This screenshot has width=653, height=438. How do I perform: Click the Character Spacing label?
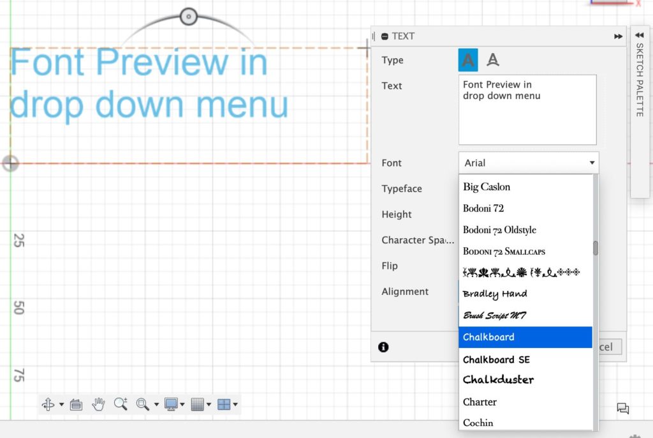(x=418, y=240)
